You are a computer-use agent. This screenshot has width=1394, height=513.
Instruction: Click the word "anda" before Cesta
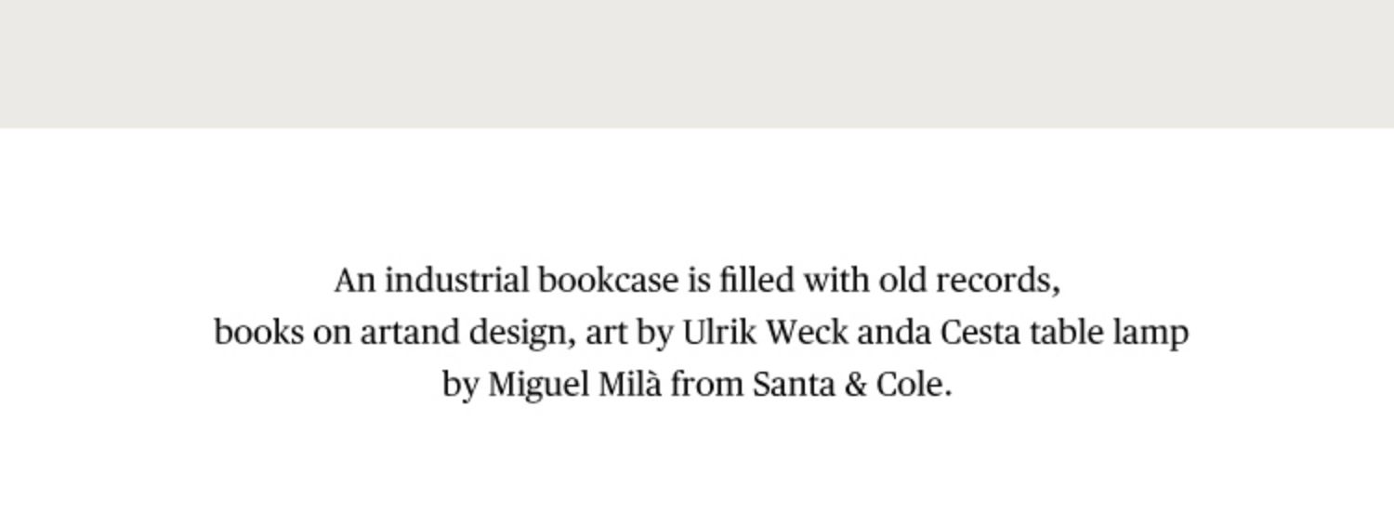[x=894, y=333]
